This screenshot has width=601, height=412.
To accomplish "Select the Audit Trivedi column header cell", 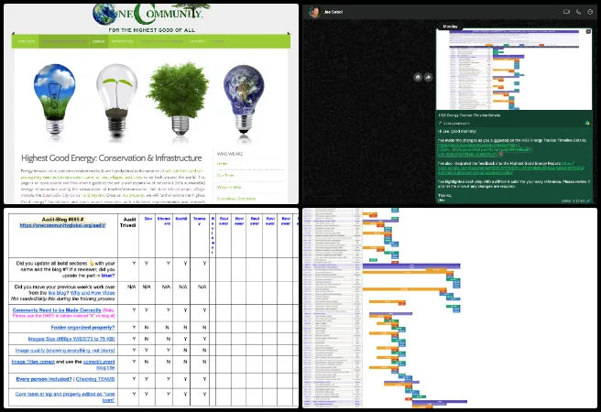I will (127, 235).
